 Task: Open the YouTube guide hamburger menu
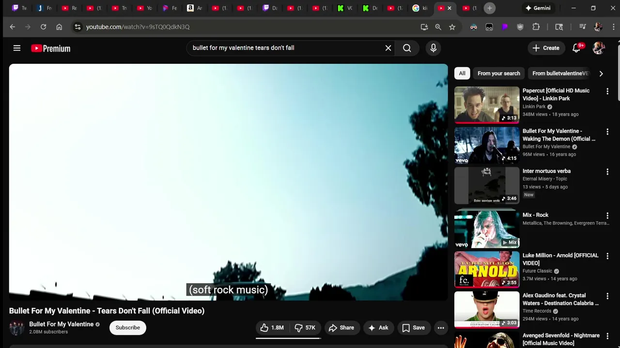click(x=17, y=48)
